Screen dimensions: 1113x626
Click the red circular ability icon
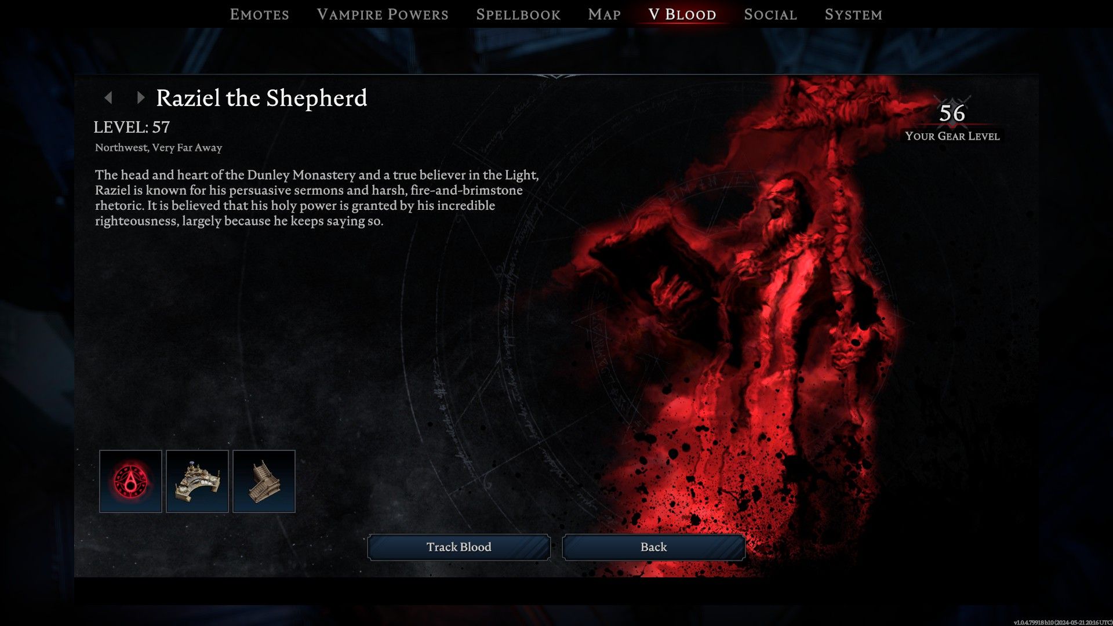(x=130, y=481)
